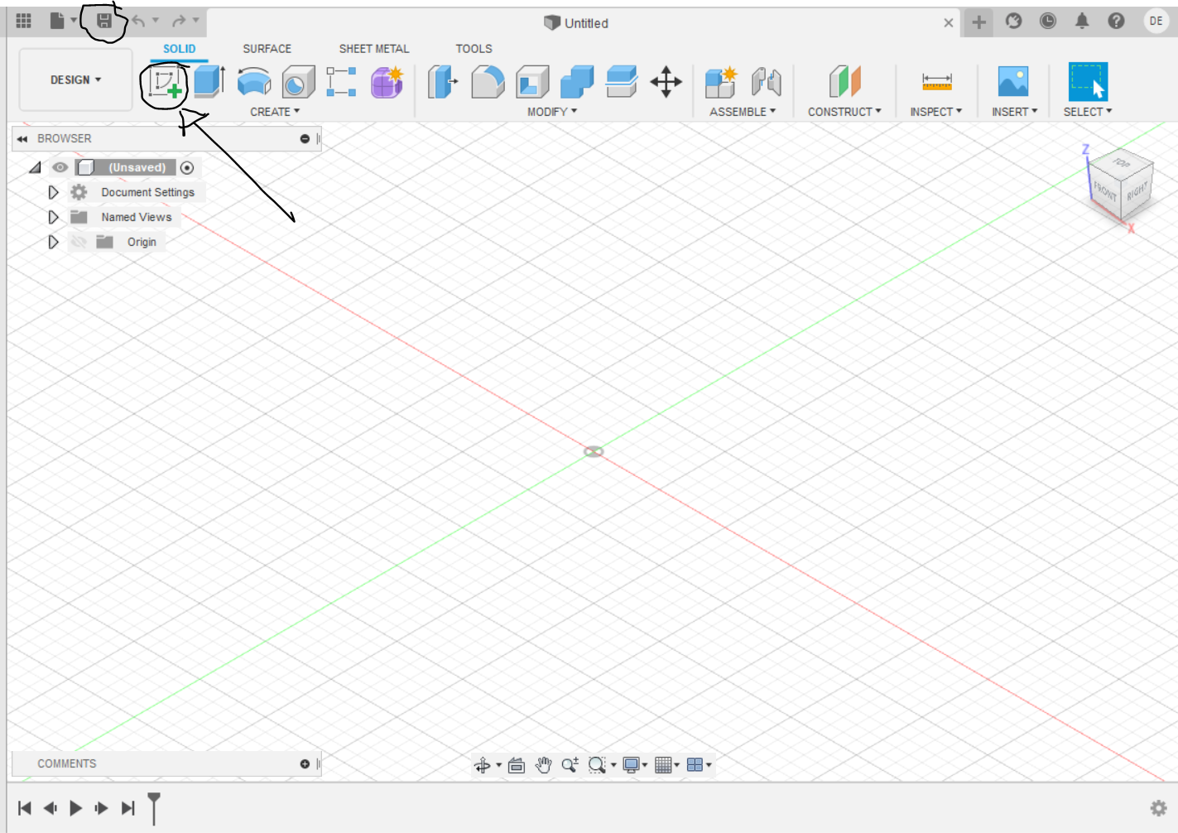This screenshot has width=1178, height=833.
Task: Step forward one timeline feature
Action: click(x=102, y=808)
